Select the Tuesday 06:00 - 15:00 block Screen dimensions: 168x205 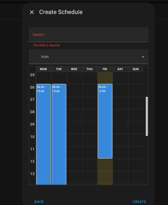pyautogui.click(x=59, y=134)
